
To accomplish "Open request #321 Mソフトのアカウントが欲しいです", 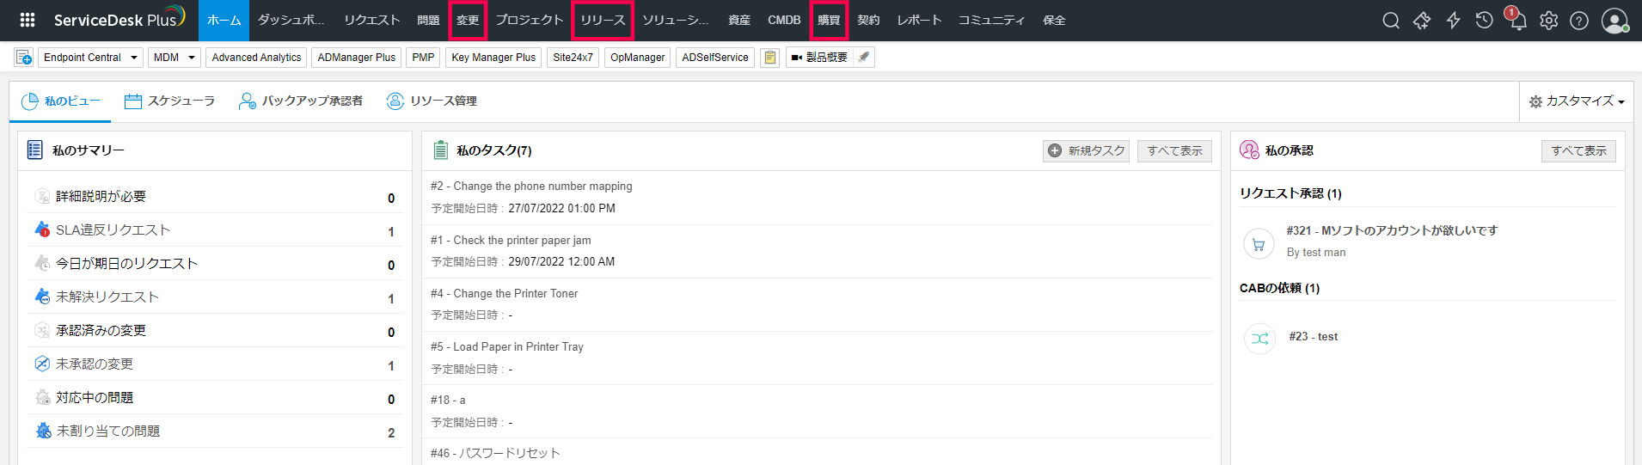I will (1392, 230).
